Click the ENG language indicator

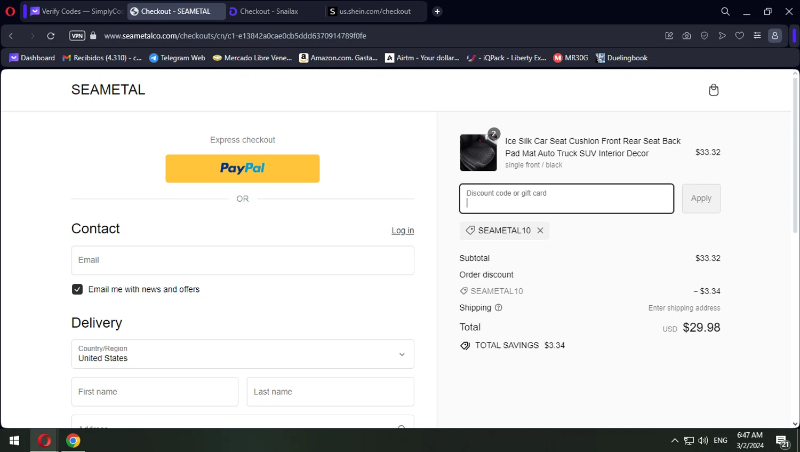click(x=721, y=441)
